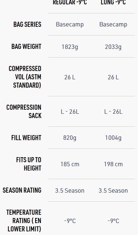Viewport: 138px width, 235px height.
Task: Select the LONG -9°C column header
Action: click(113, 2)
